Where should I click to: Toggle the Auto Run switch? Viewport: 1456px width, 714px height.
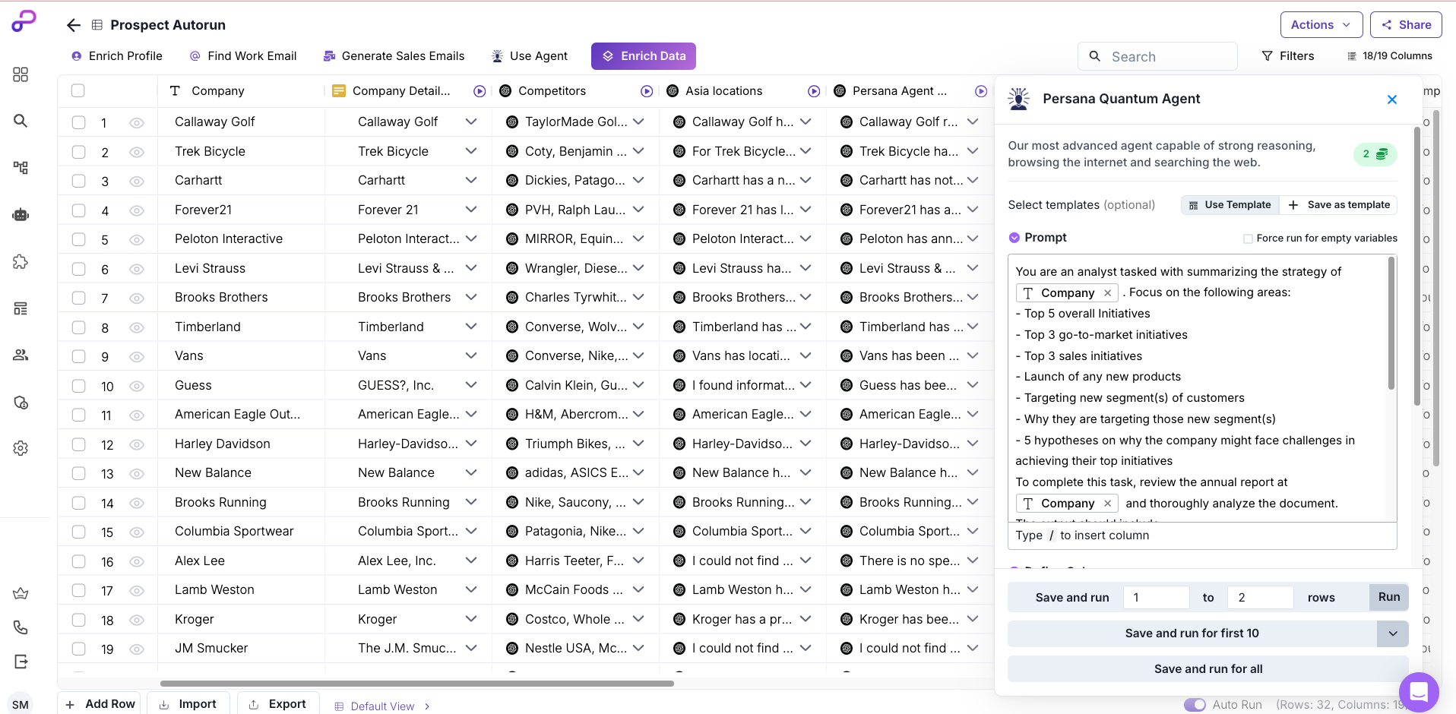coord(1195,705)
